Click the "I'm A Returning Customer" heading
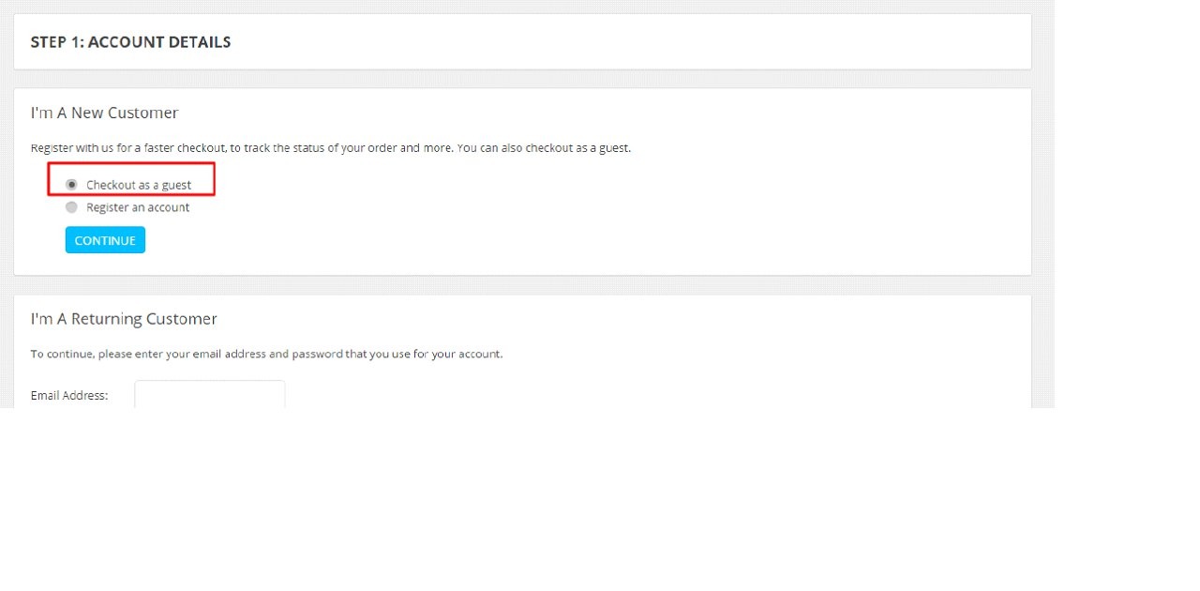 click(x=124, y=319)
